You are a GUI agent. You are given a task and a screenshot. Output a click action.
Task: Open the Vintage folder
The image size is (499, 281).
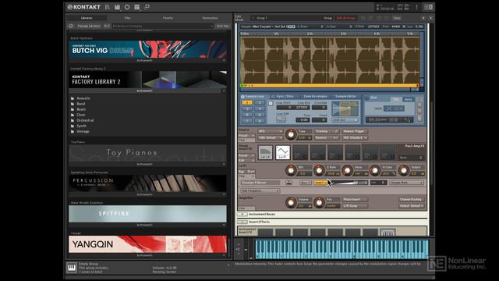83,132
